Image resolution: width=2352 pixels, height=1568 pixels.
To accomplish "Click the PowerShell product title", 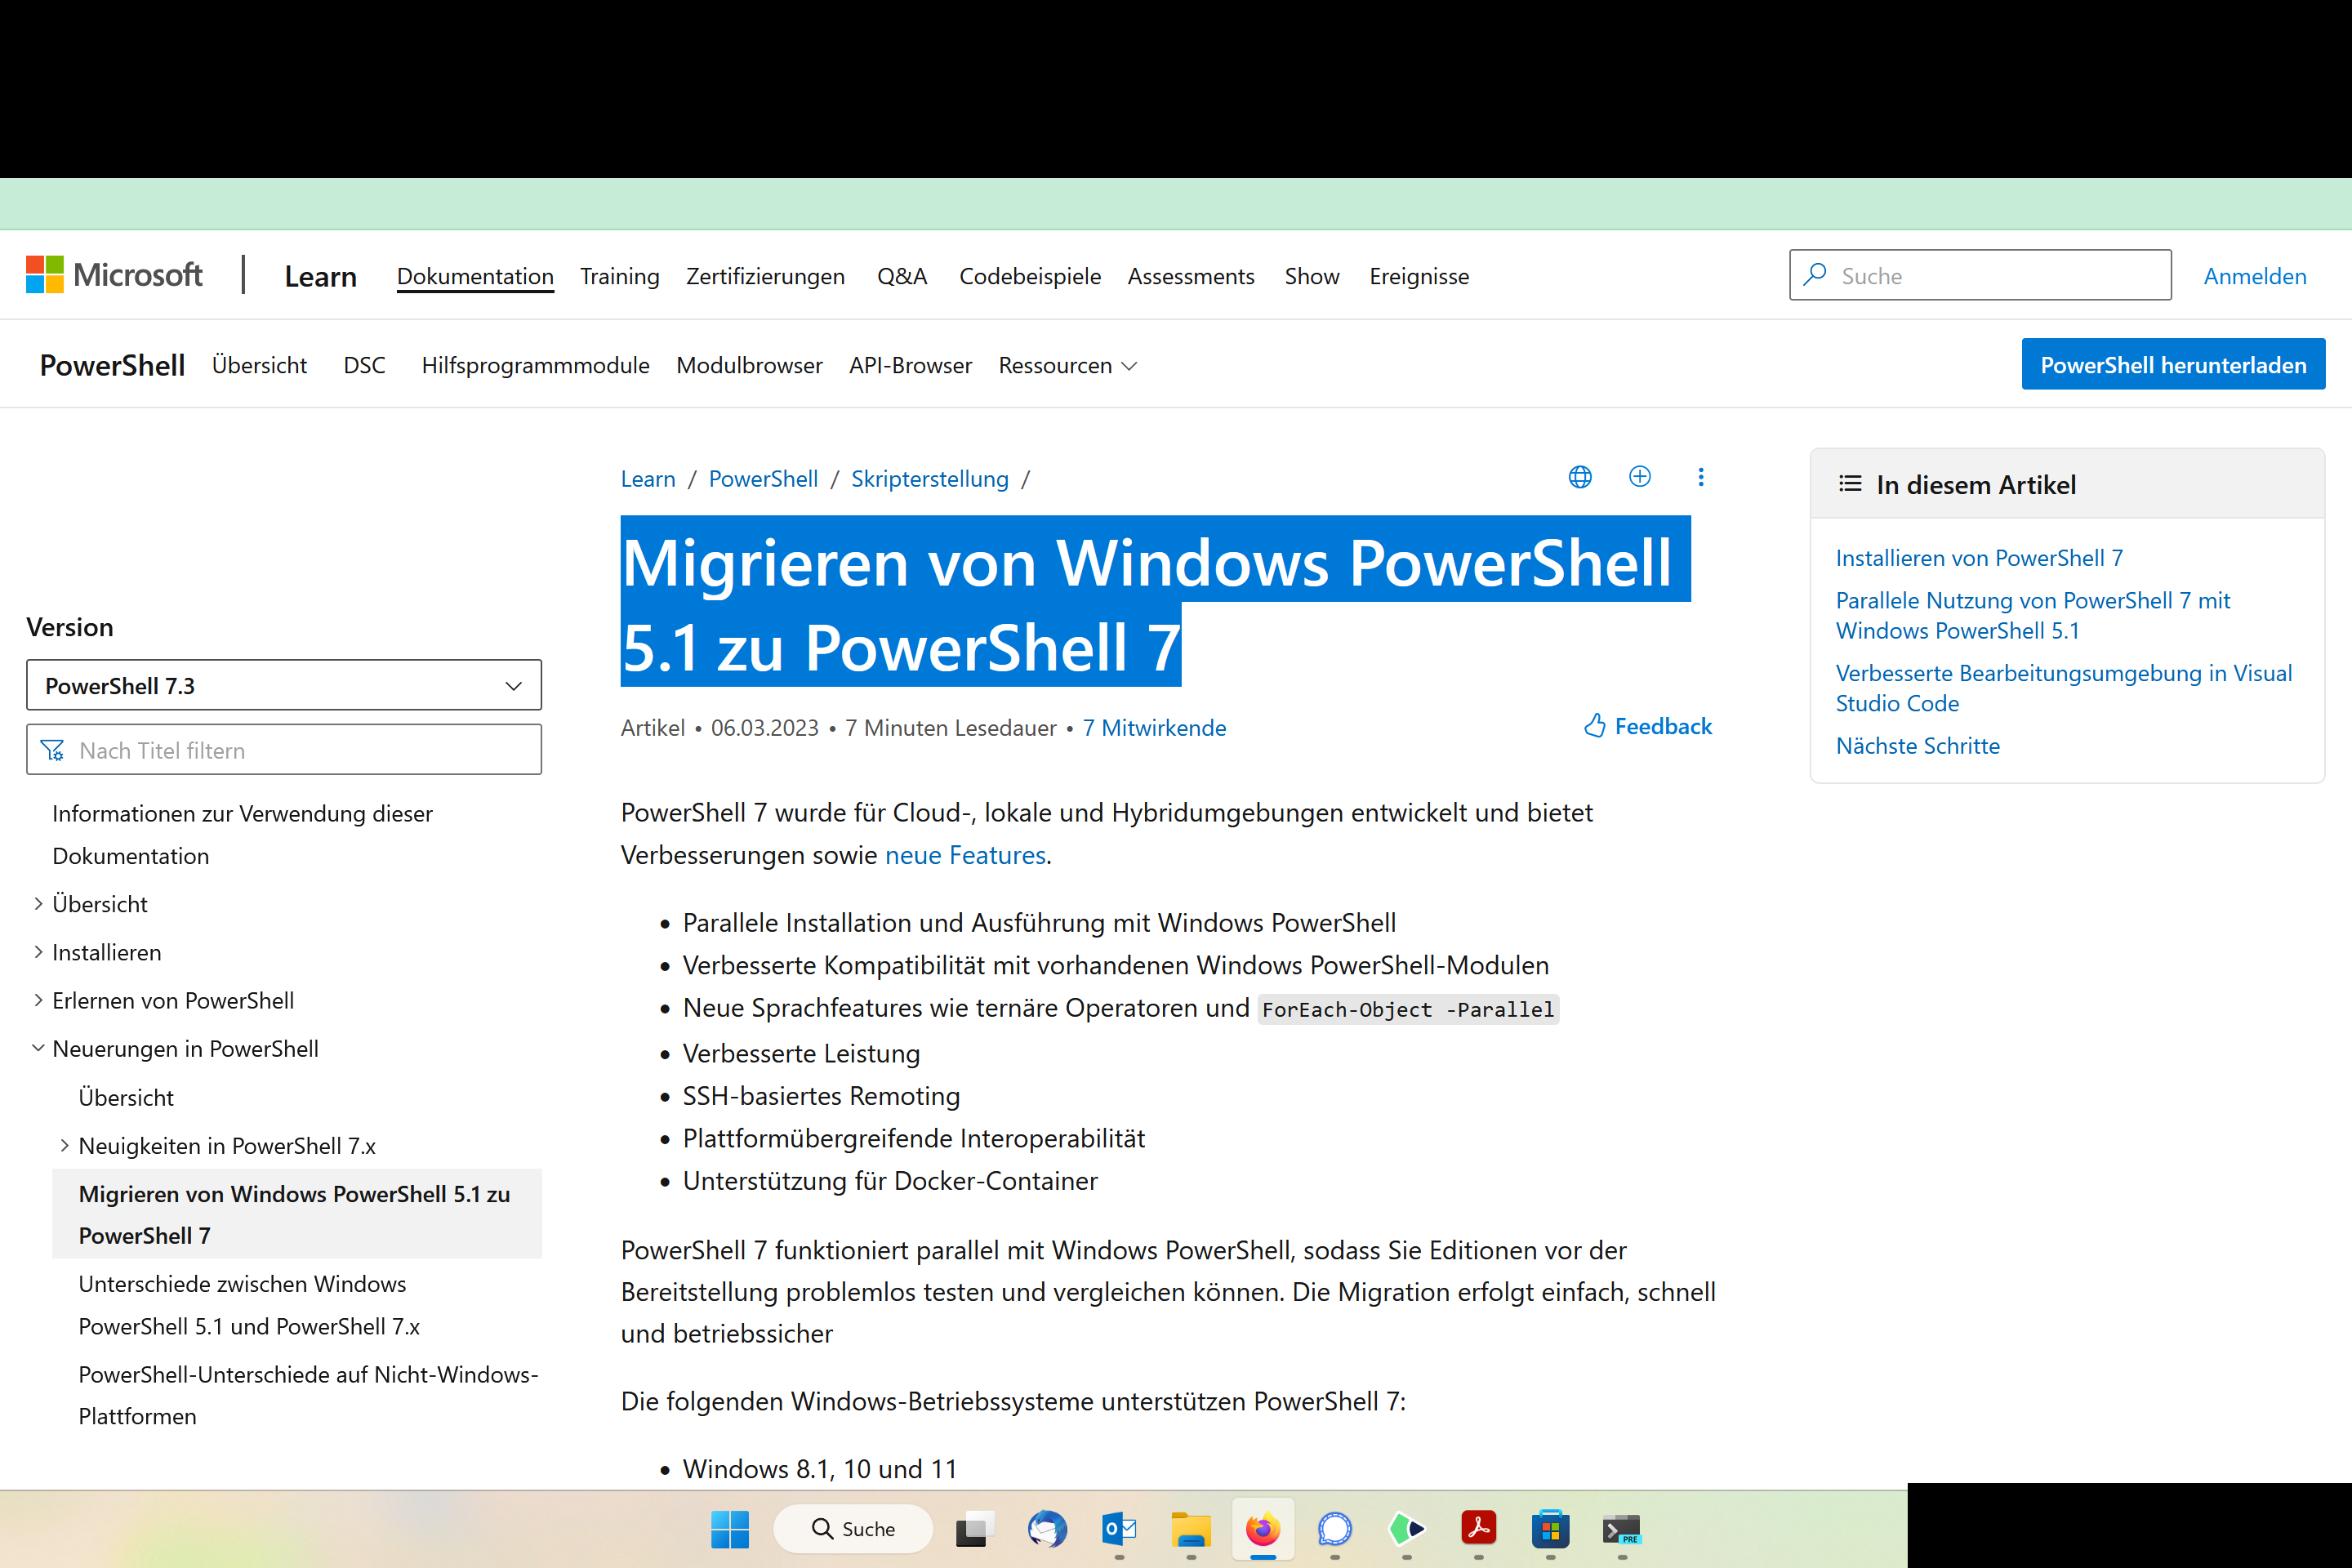I will (x=112, y=365).
